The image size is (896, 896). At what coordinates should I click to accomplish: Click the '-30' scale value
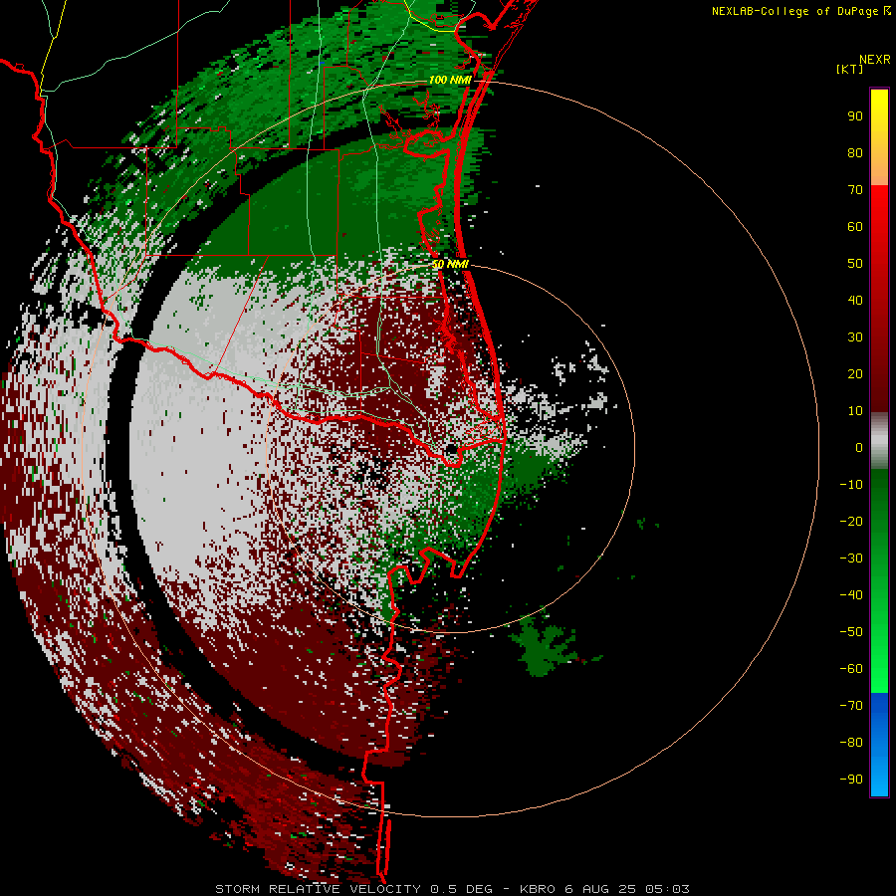pyautogui.click(x=851, y=559)
